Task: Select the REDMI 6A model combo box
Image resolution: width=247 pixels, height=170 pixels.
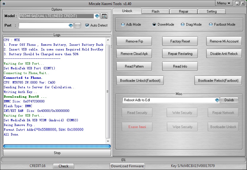Action: [59, 16]
